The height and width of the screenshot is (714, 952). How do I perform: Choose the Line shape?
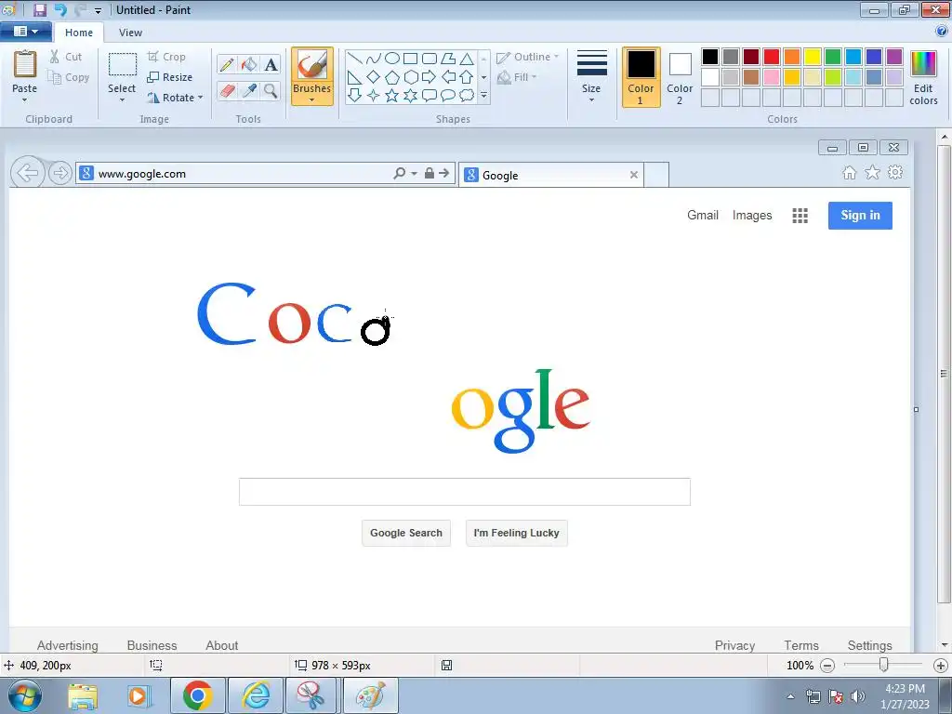pos(355,59)
